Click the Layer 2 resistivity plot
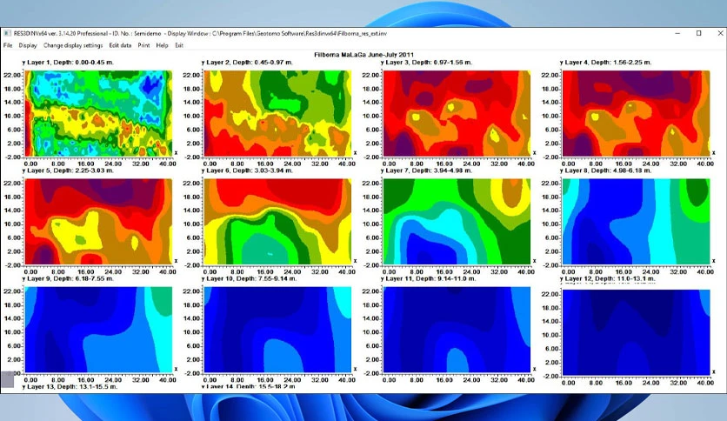Screen dimensions: 727x421 [277, 113]
